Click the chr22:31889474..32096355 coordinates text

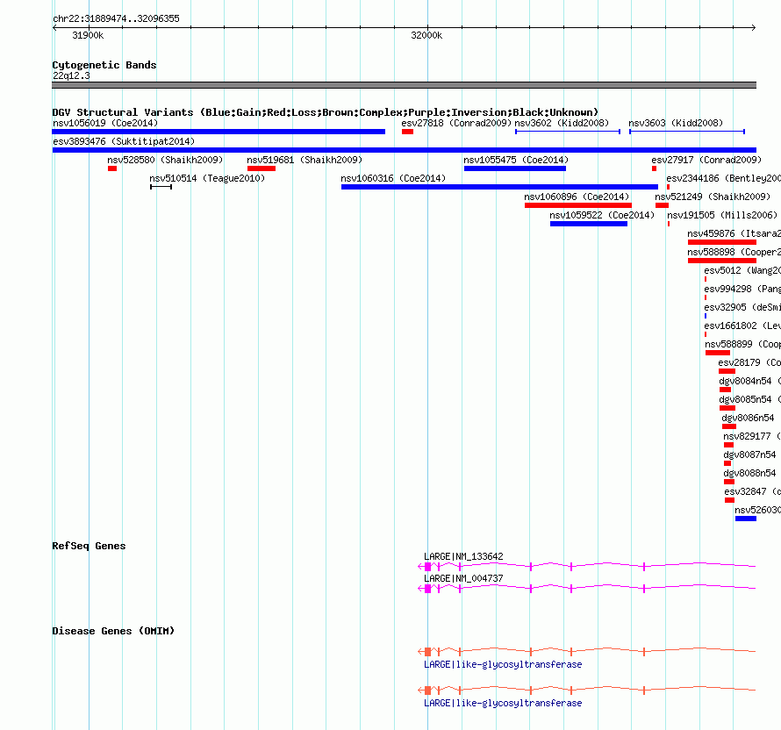click(x=116, y=18)
